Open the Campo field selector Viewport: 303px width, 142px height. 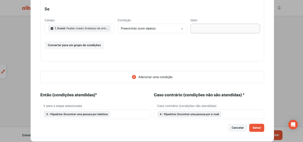79,28
